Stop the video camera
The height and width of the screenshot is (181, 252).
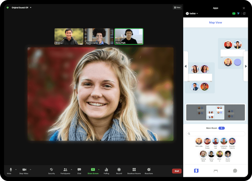pyautogui.click(x=24, y=170)
